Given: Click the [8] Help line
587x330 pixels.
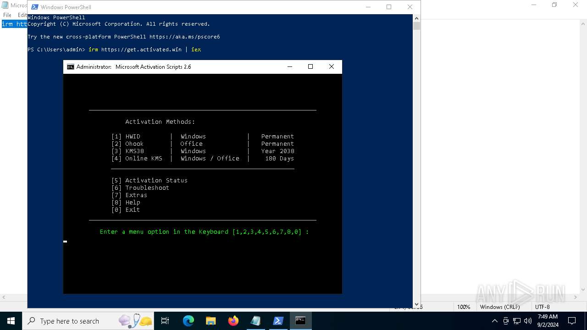Looking at the screenshot, I should [x=126, y=202].
